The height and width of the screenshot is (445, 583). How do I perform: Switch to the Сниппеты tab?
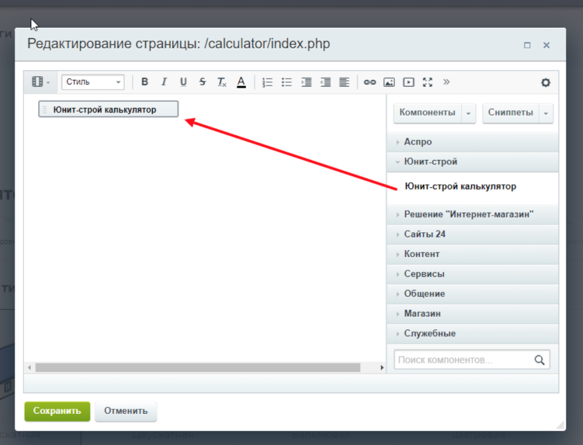click(x=511, y=113)
